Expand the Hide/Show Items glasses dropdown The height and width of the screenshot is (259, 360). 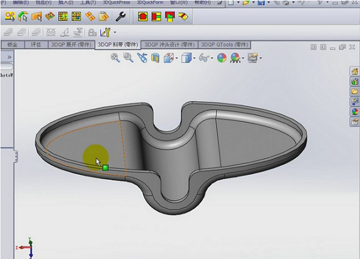pyautogui.click(x=212, y=58)
